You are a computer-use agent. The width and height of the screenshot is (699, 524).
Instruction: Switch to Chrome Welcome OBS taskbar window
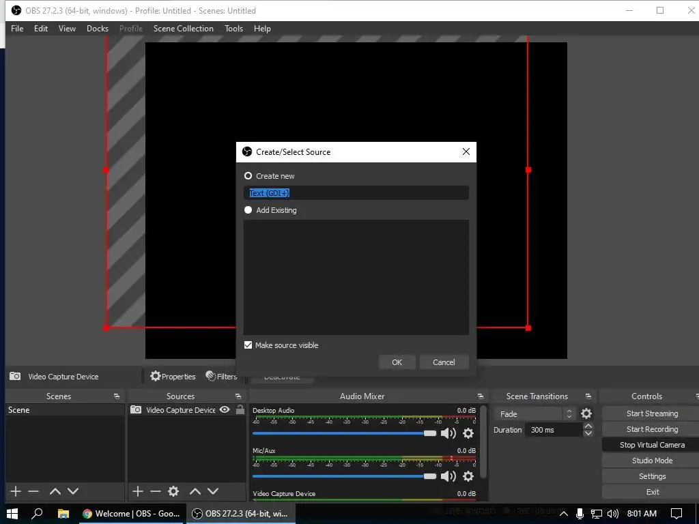(x=132, y=514)
